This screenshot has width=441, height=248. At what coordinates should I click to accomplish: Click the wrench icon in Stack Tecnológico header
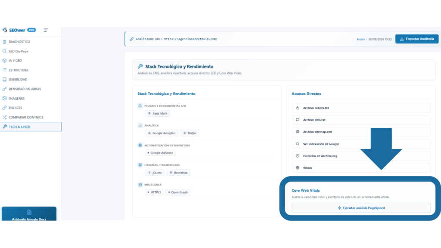[140, 66]
